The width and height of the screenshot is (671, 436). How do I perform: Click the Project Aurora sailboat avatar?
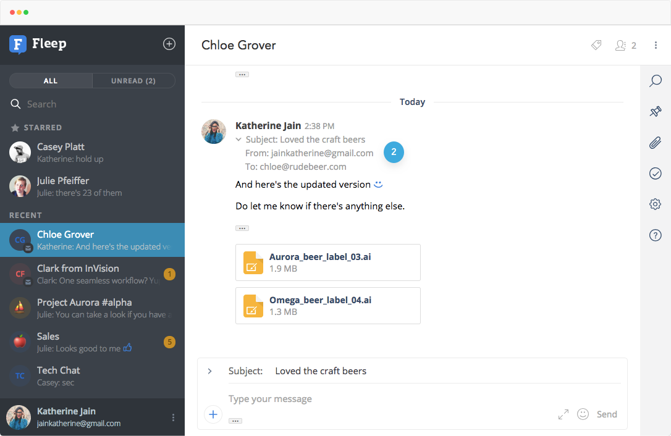tap(20, 308)
